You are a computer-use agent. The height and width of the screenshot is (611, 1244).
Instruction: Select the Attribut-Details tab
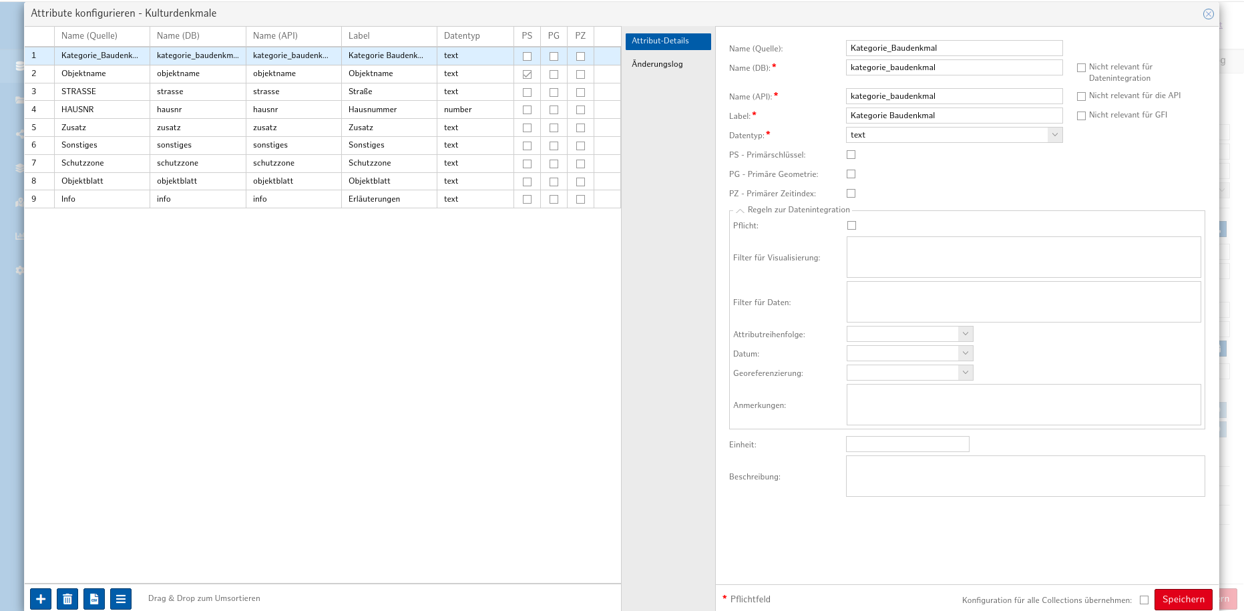[668, 41]
